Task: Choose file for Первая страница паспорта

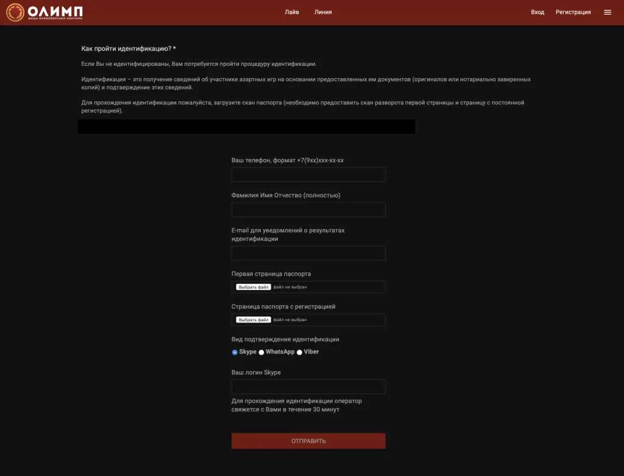Action: 253,287
